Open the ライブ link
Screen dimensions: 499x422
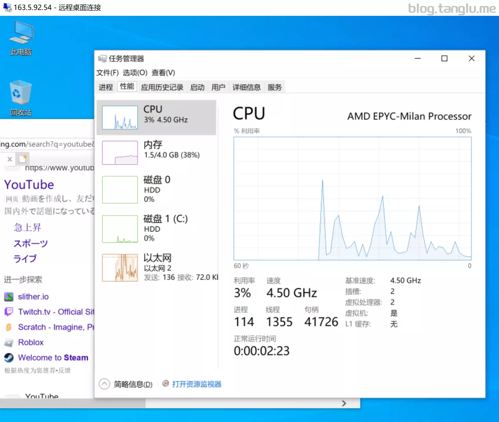click(25, 259)
